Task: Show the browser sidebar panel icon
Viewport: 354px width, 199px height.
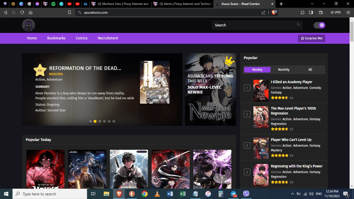Action: tap(311, 12)
